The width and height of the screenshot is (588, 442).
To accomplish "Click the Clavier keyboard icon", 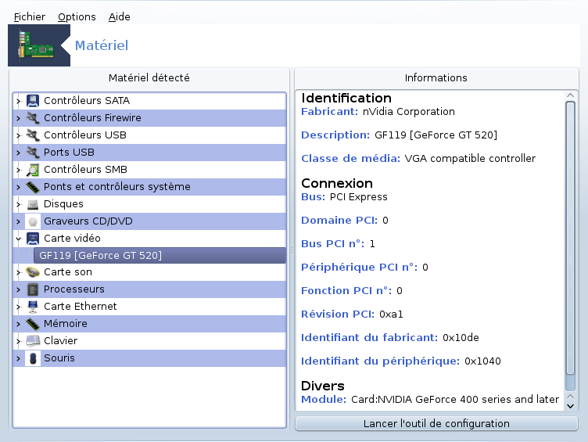I will point(33,341).
